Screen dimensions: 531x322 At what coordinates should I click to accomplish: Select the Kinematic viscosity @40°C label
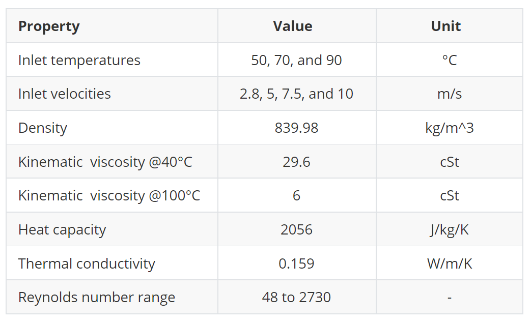[x=105, y=162]
